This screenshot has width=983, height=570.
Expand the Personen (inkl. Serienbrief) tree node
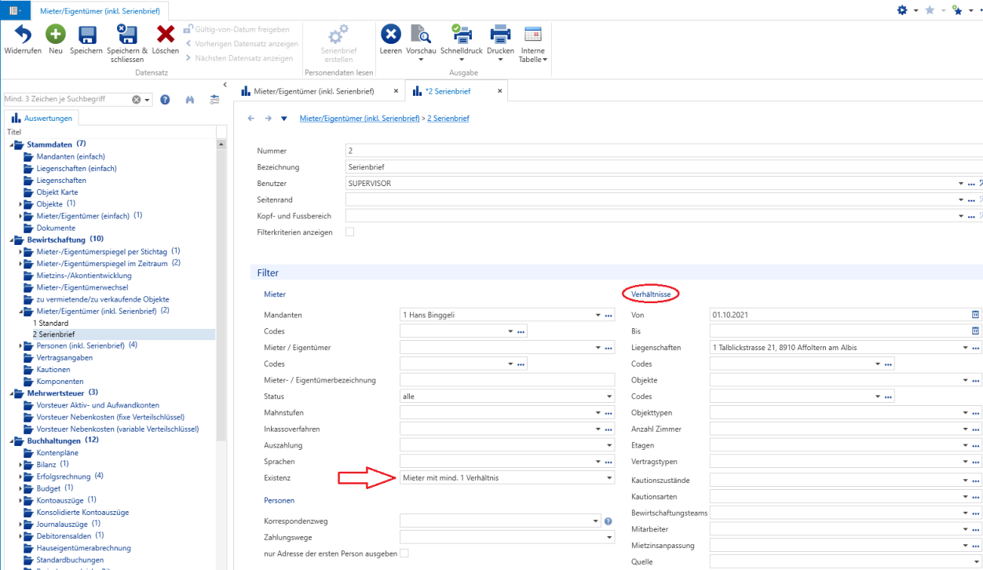tap(21, 345)
